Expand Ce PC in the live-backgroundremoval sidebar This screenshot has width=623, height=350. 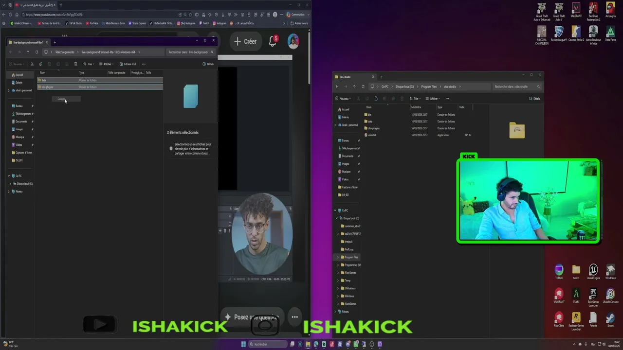coord(9,176)
